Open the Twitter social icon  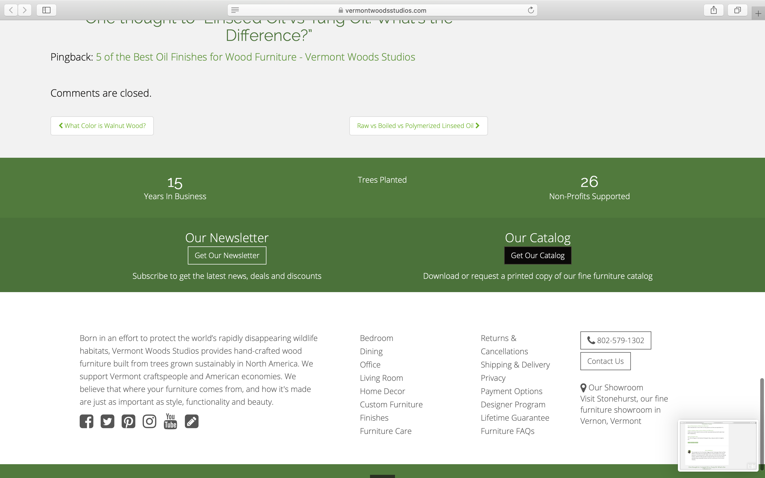coord(108,421)
